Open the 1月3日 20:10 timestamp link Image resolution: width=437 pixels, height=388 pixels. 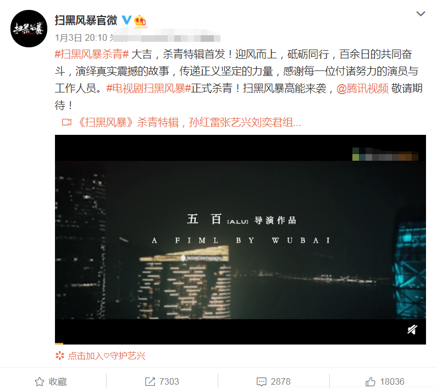click(81, 37)
